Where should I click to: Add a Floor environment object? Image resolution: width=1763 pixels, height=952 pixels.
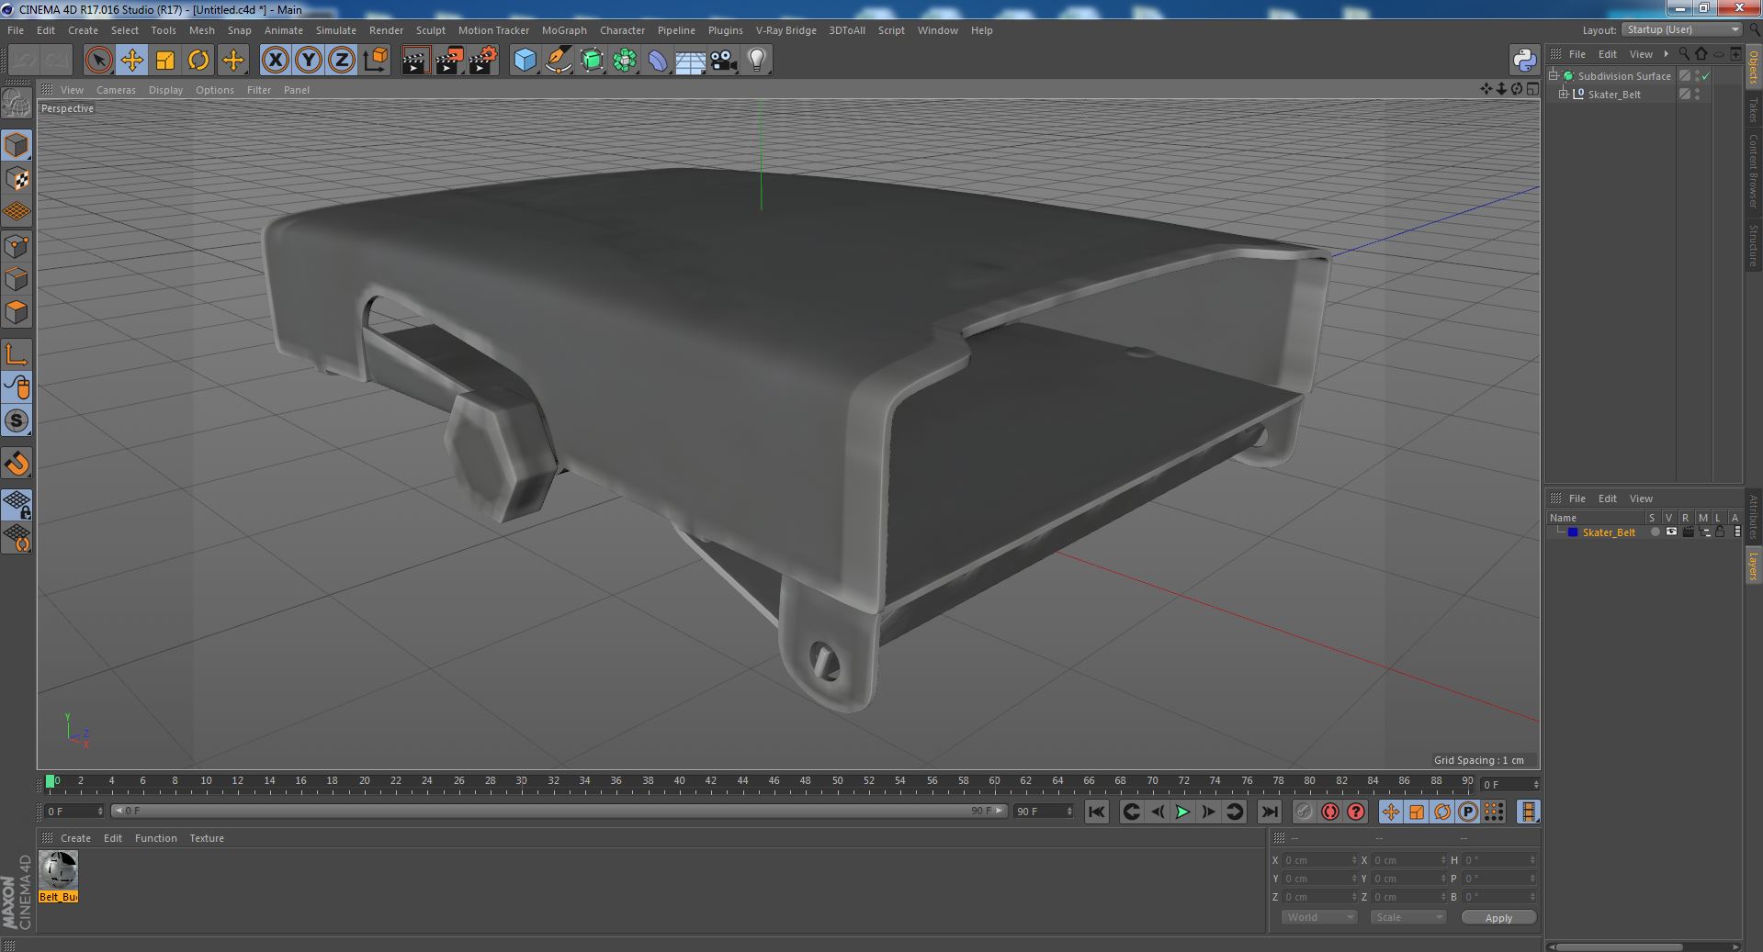(x=691, y=61)
